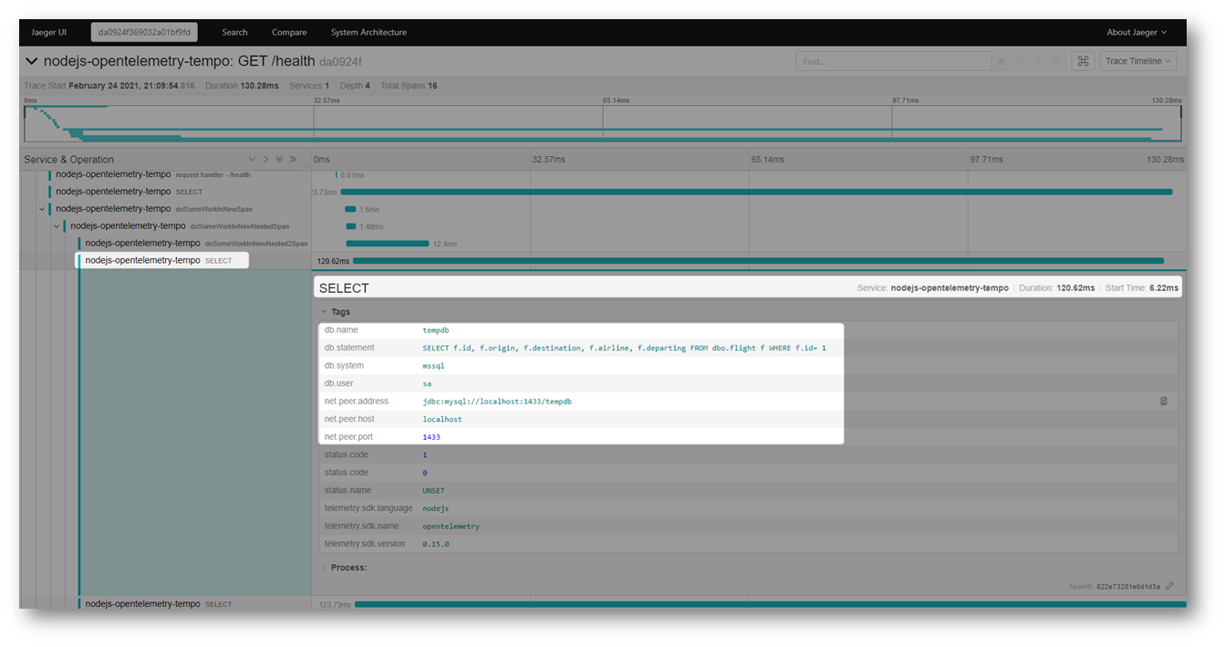Screen dimensions: 1225x647
Task: Click the 12.4ms span bar
Action: click(x=387, y=244)
